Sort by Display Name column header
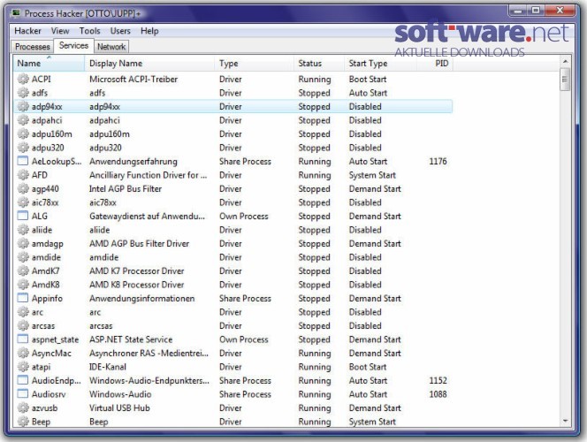Image resolution: width=587 pixels, height=442 pixels. coord(149,64)
